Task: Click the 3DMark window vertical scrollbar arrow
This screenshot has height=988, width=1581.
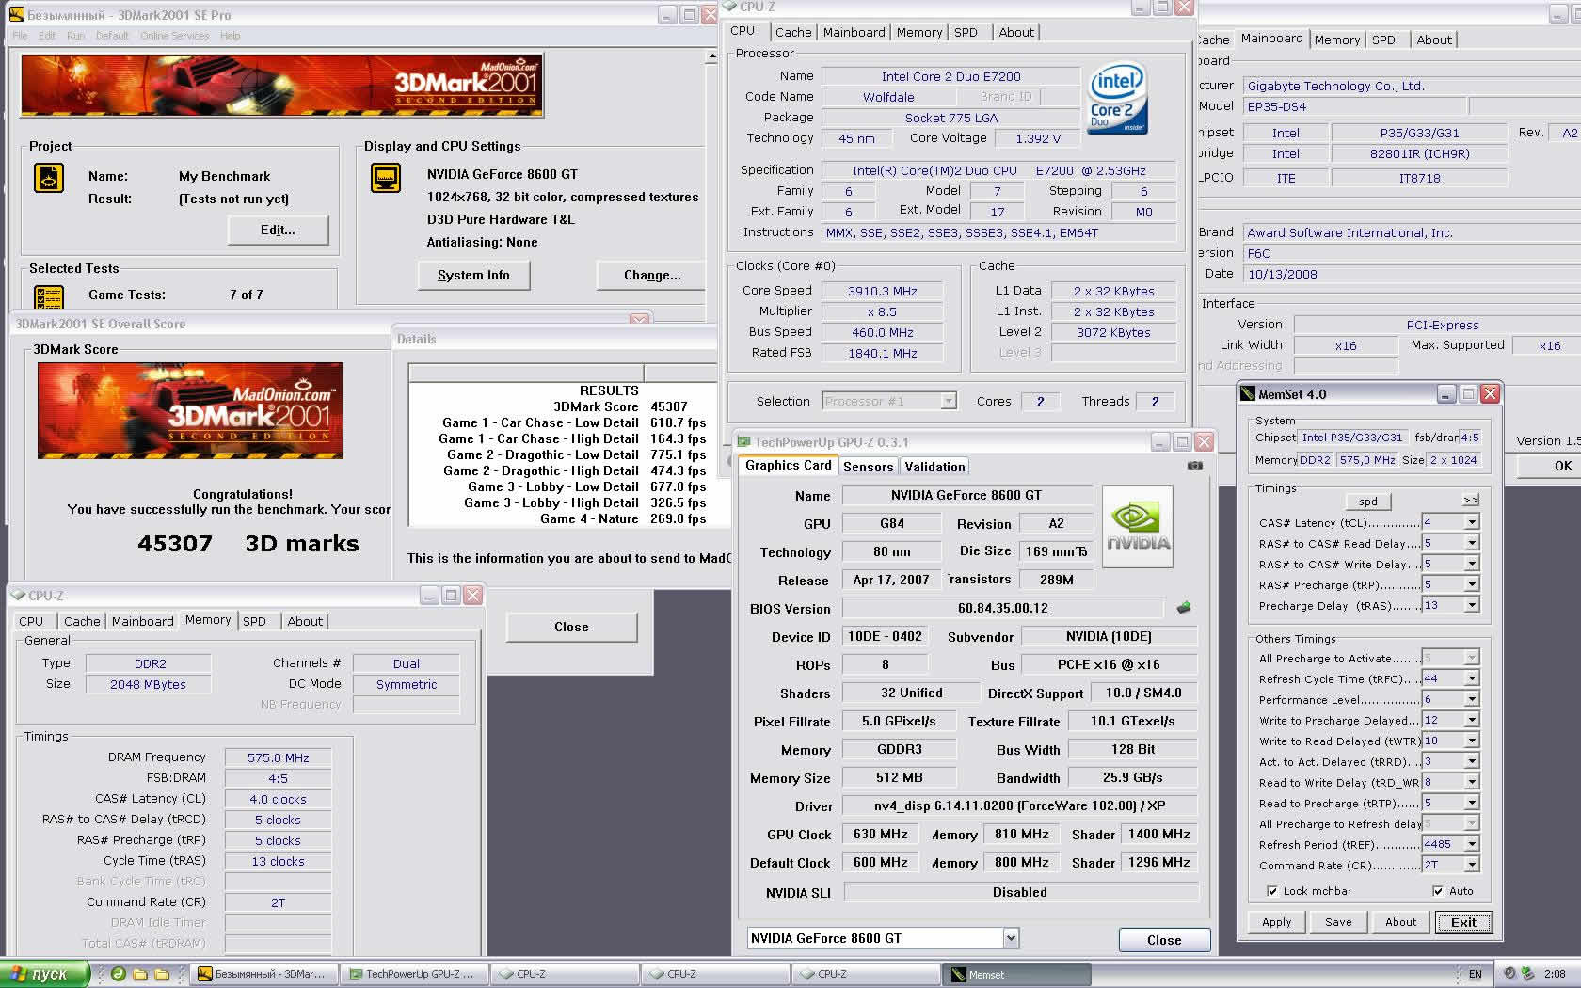Action: click(711, 56)
